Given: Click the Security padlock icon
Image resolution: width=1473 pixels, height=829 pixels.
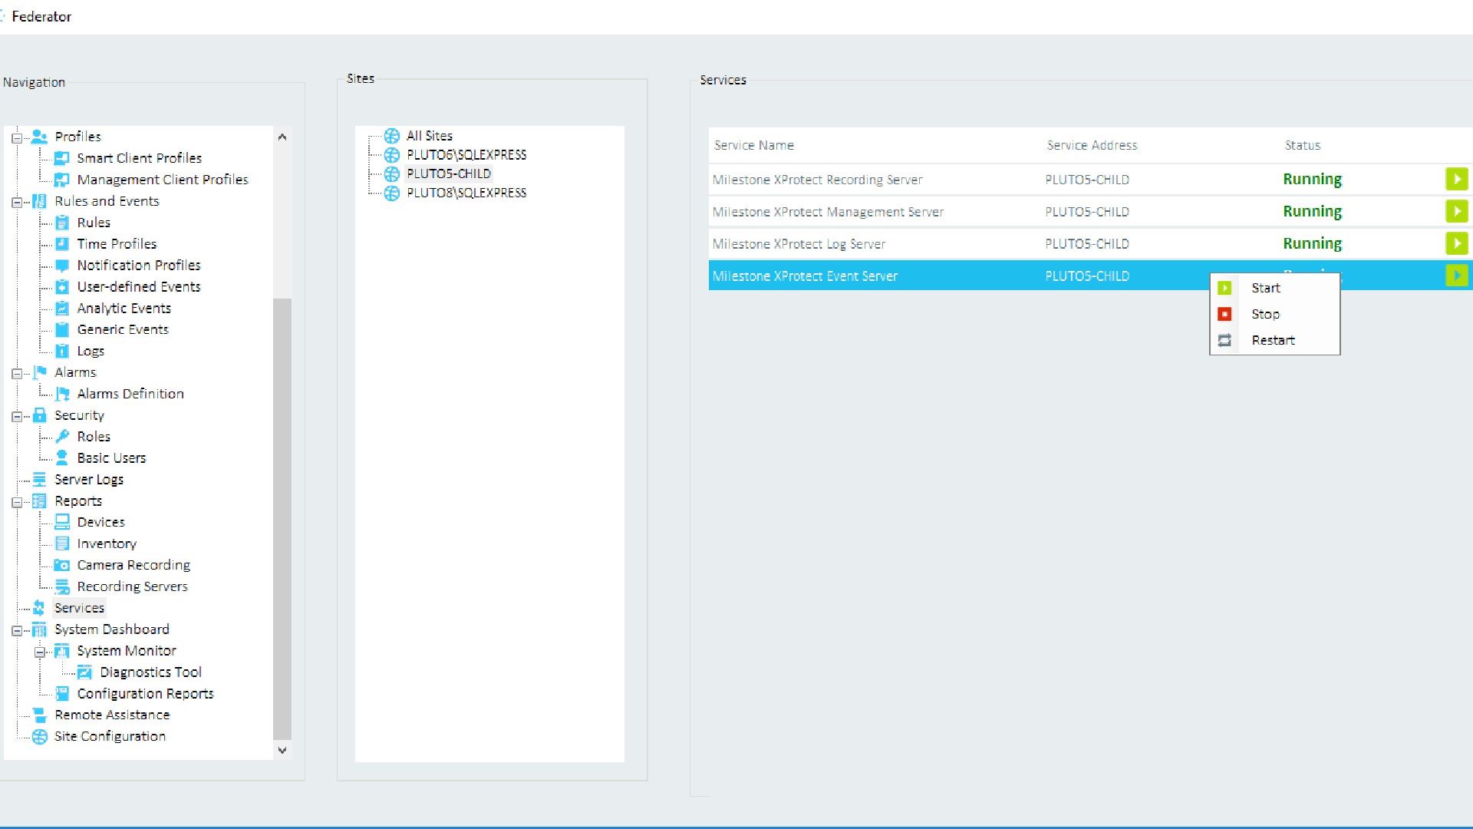Looking at the screenshot, I should [39, 415].
